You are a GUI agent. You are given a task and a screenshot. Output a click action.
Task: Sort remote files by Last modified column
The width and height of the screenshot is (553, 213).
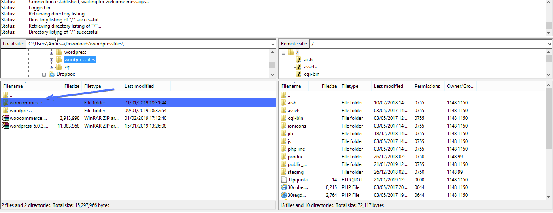pyautogui.click(x=391, y=86)
